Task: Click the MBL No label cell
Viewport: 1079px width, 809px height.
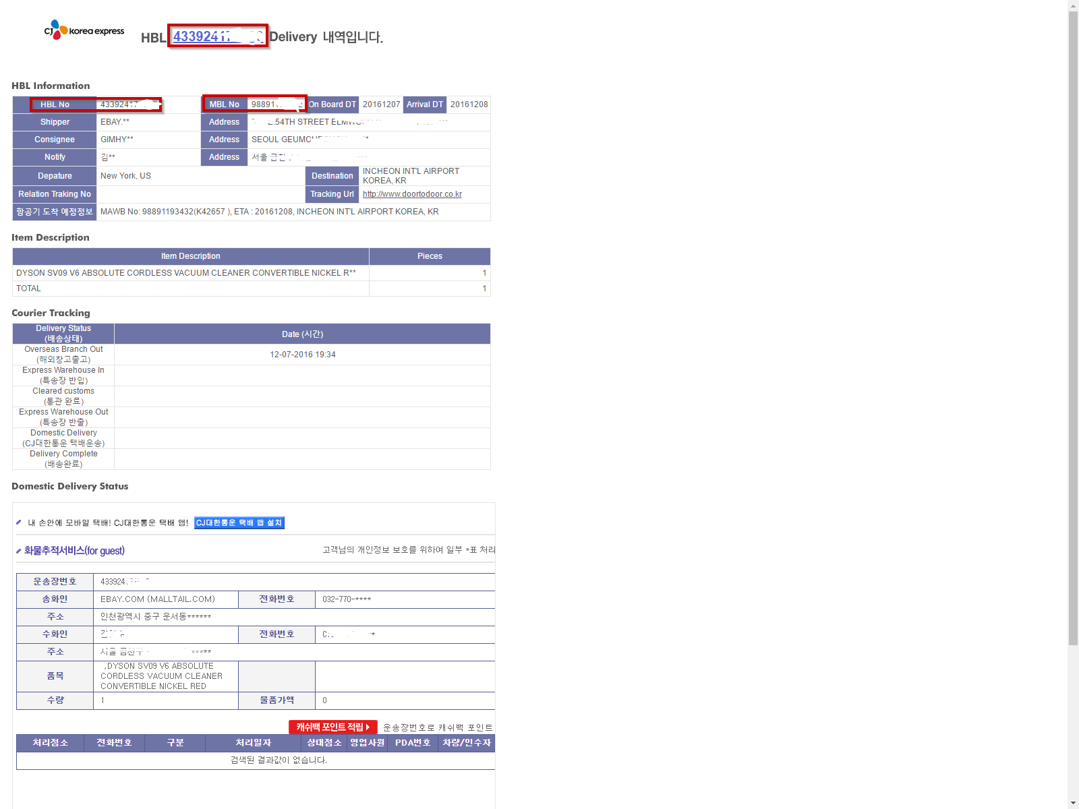Action: pyautogui.click(x=224, y=104)
